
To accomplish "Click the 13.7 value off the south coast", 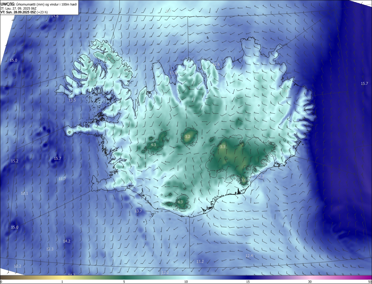I will tap(138, 211).
